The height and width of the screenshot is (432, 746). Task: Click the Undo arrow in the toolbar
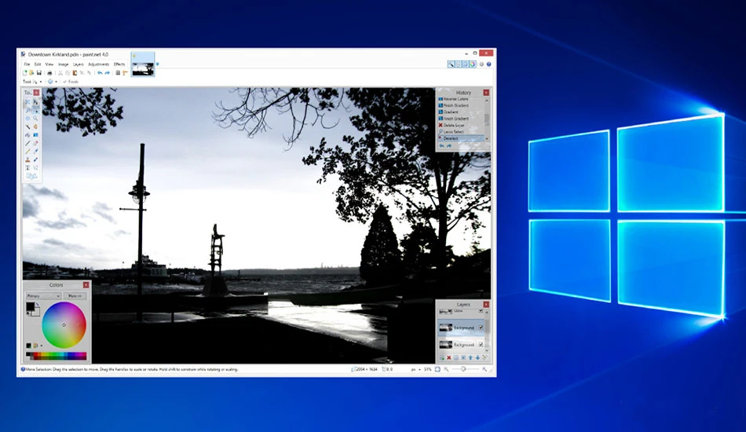[x=100, y=73]
